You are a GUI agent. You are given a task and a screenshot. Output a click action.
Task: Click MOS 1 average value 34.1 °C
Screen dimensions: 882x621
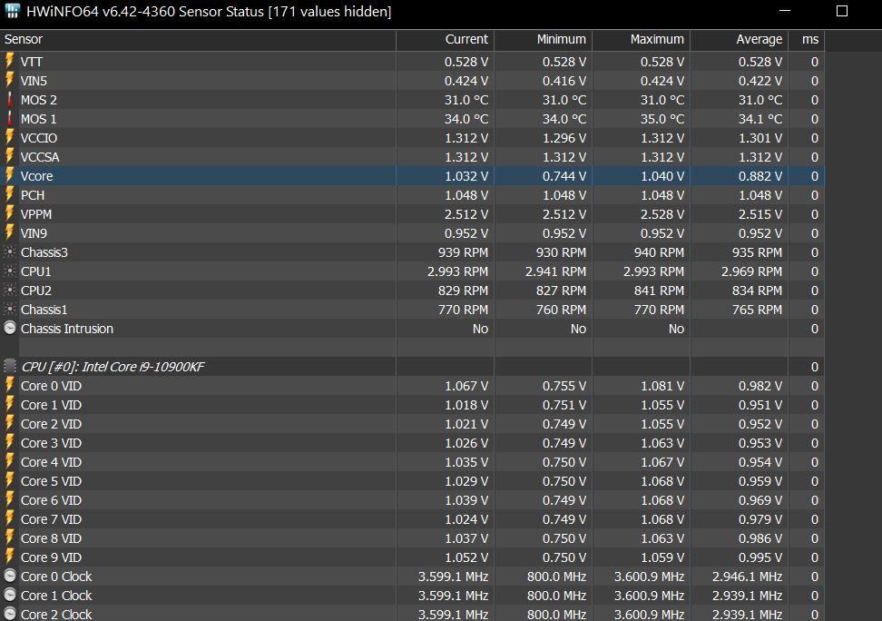(759, 119)
